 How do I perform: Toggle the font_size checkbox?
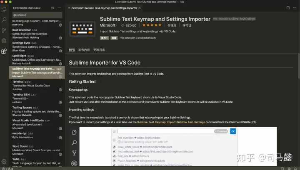(114, 156)
